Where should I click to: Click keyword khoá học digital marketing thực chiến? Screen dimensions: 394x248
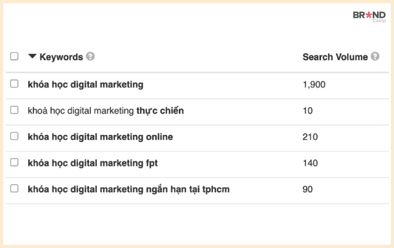tap(106, 110)
